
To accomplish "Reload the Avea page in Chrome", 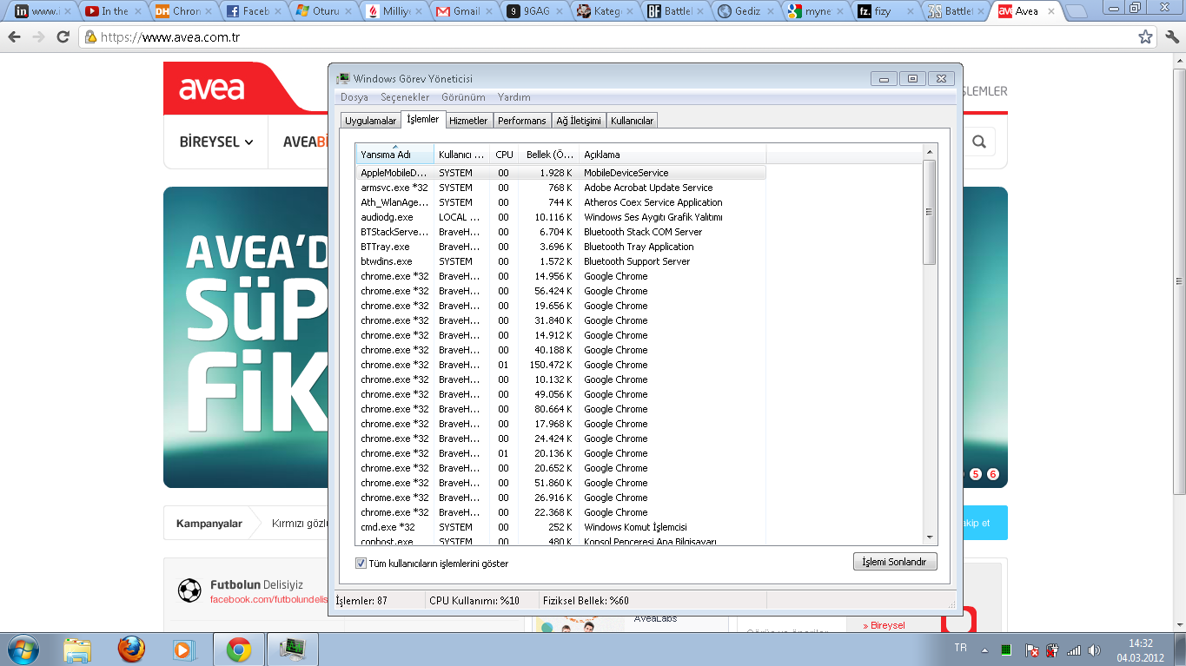I will click(63, 37).
